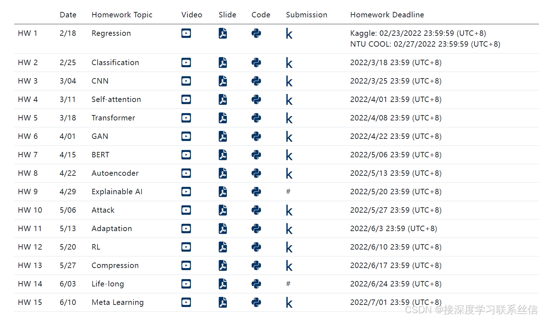This screenshot has width=539, height=319.
Task: Open the HW 9 Explainable AI code icon
Action: (256, 192)
